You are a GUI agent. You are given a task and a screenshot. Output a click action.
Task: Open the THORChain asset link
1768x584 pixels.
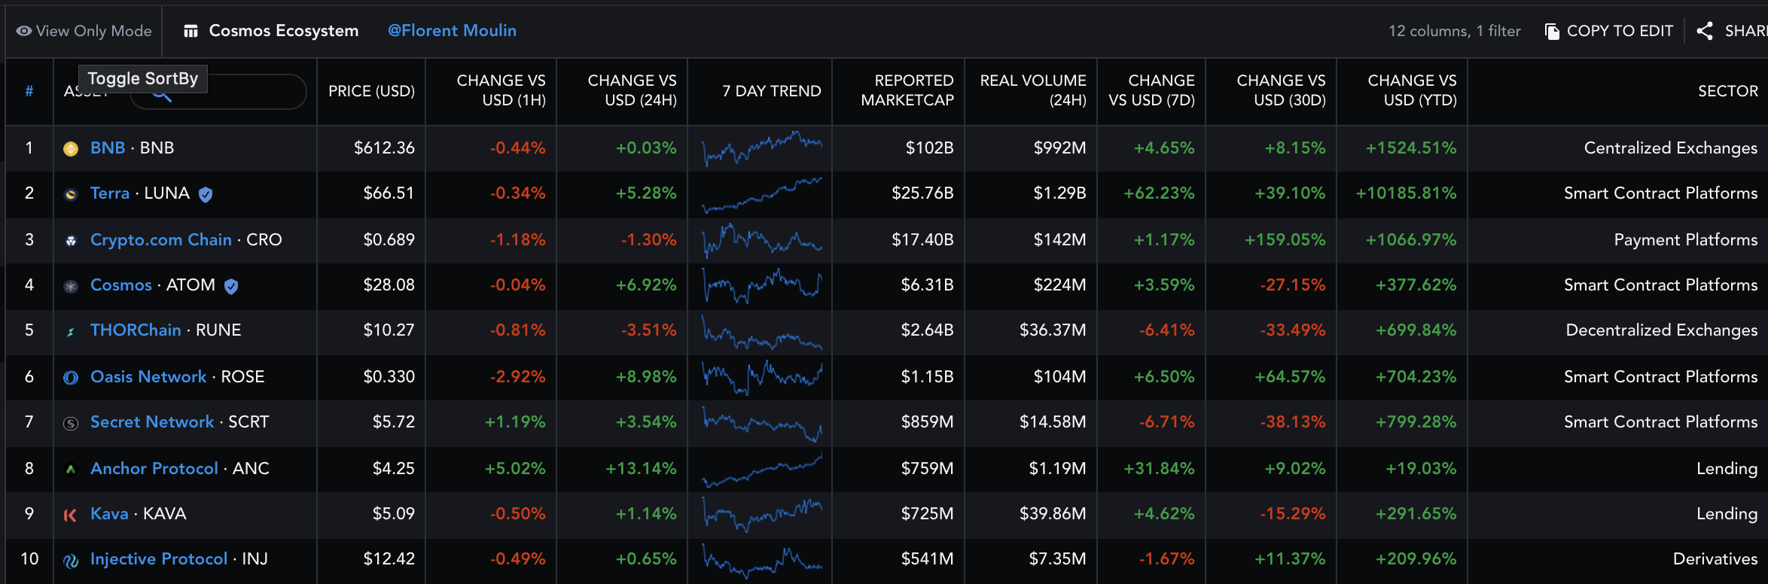136,330
